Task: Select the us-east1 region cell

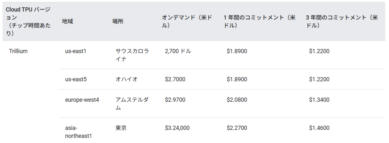Action: tap(76, 51)
